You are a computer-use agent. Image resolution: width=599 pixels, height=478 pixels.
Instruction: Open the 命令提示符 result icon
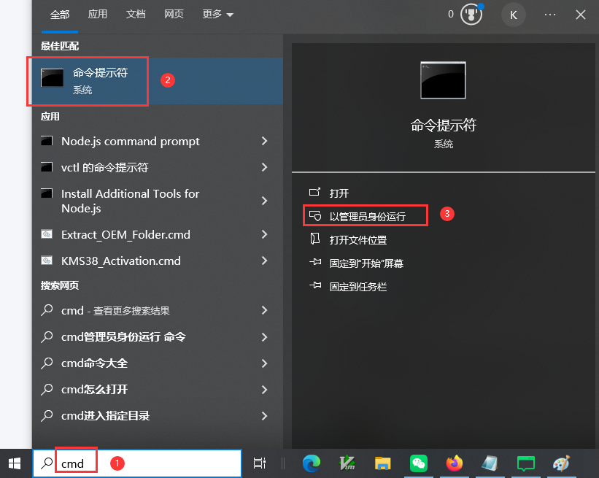pyautogui.click(x=51, y=77)
